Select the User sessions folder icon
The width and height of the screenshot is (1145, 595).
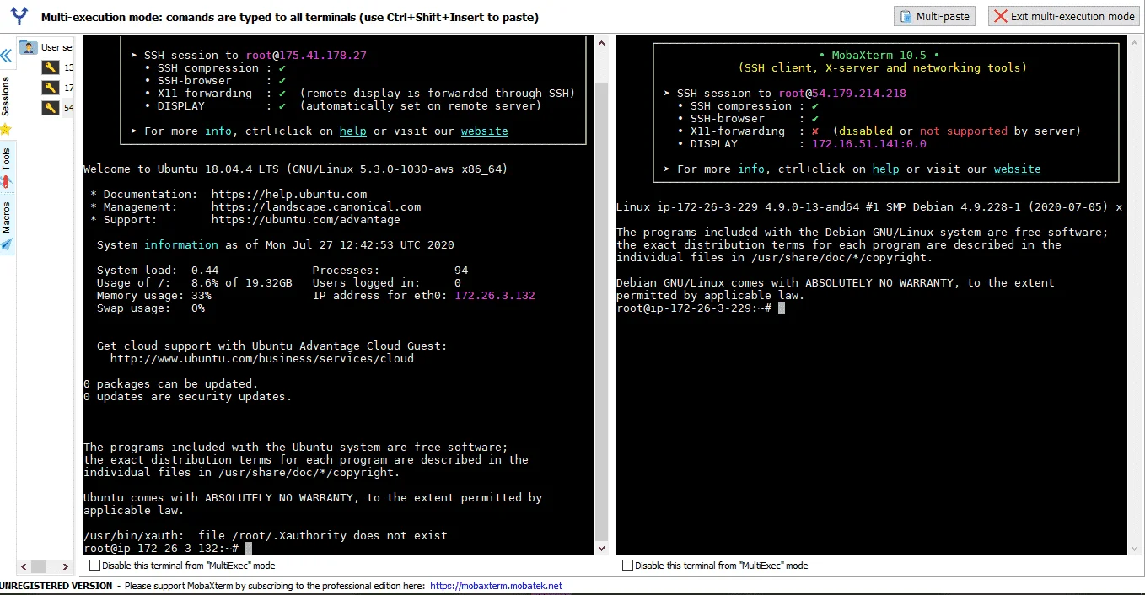(29, 47)
